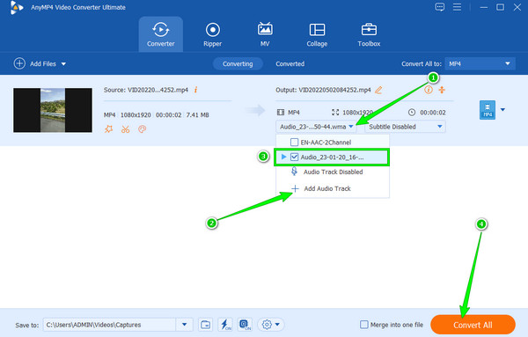
Task: Play the Audio_23-01-20_16 track preview
Action: coord(283,157)
